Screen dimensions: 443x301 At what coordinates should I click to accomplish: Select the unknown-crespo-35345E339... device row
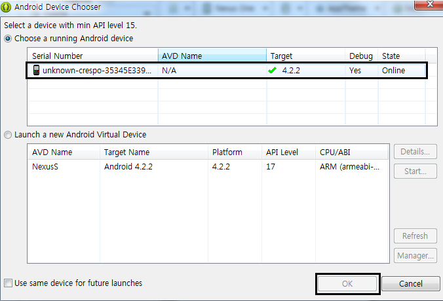coord(227,70)
